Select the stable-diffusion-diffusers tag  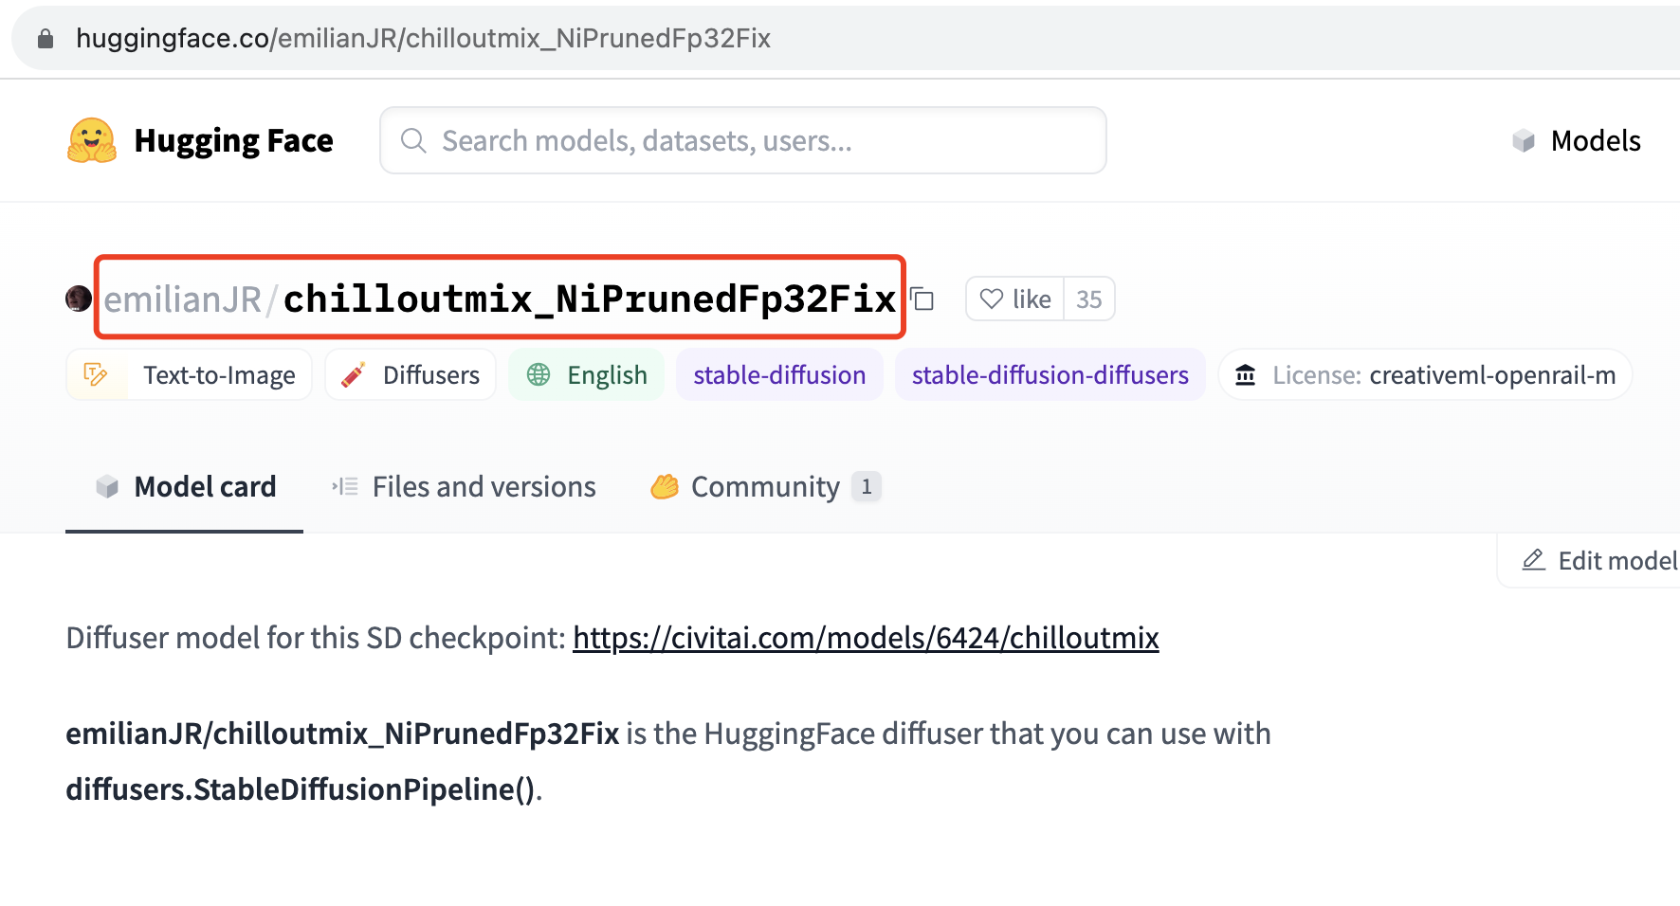pos(1050,375)
